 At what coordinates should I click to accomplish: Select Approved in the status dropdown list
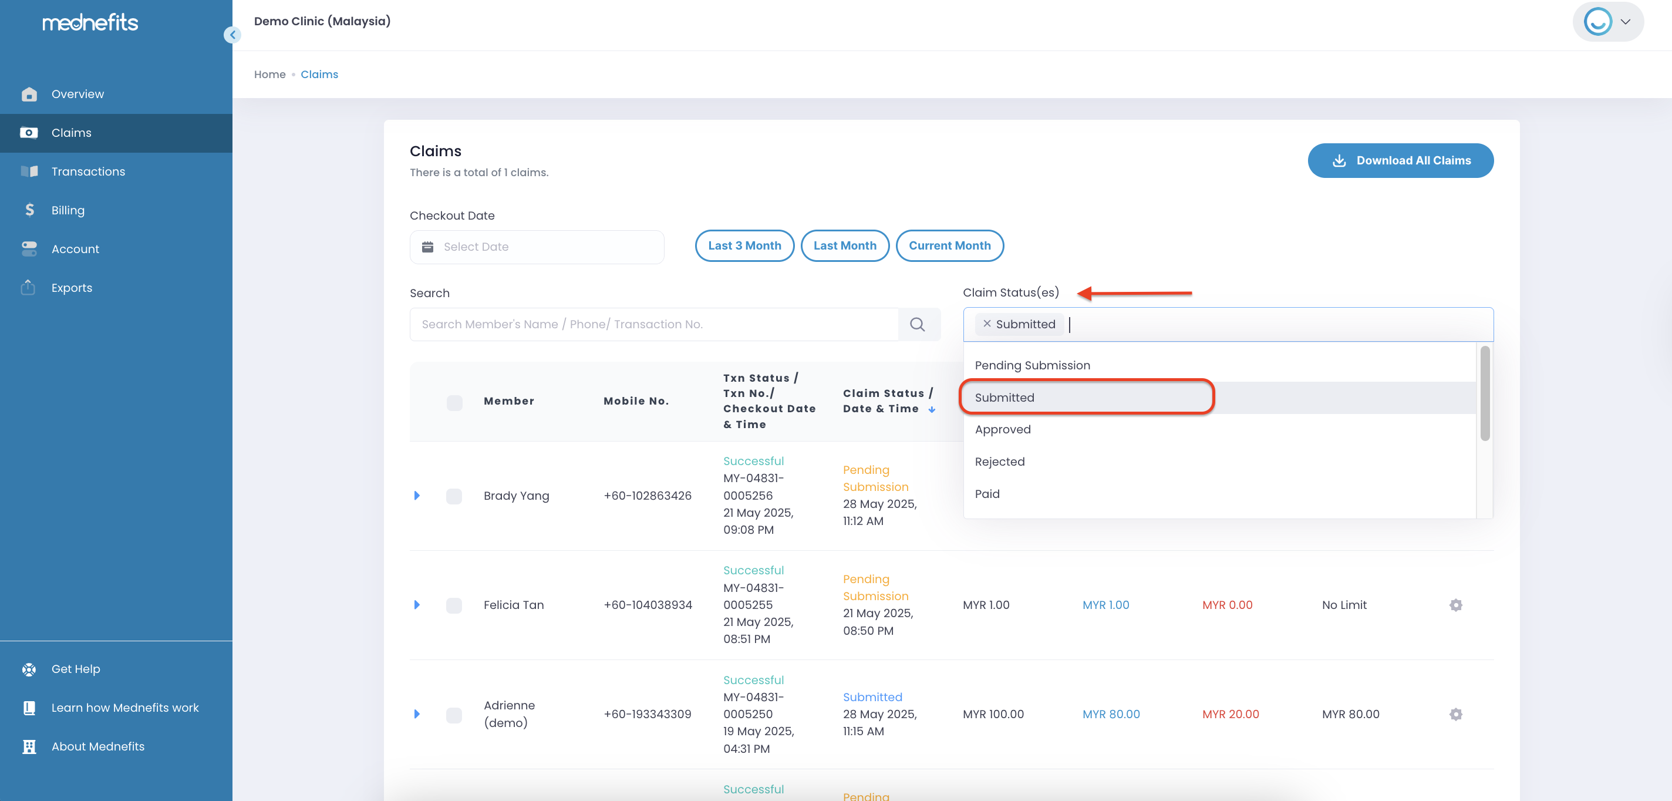pyautogui.click(x=1002, y=430)
